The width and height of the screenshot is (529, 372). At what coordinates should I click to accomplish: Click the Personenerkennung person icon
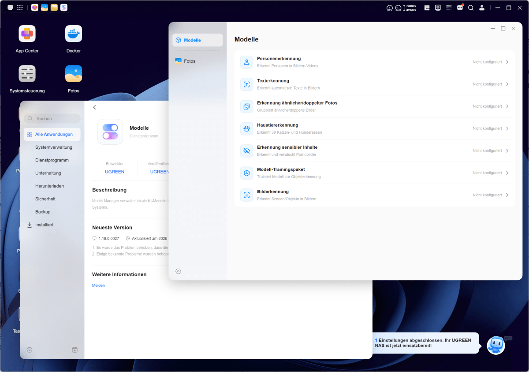tap(247, 62)
